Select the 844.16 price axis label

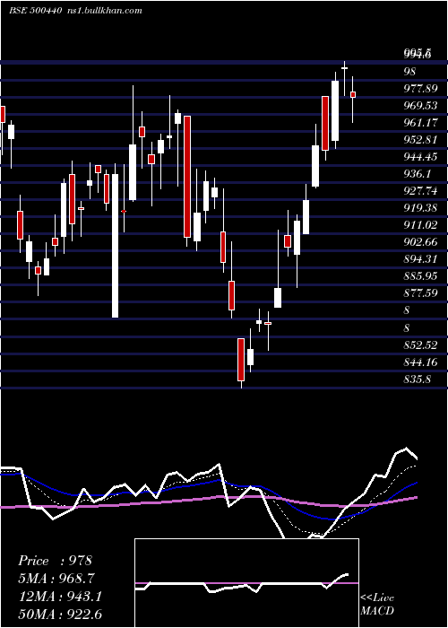point(420,362)
